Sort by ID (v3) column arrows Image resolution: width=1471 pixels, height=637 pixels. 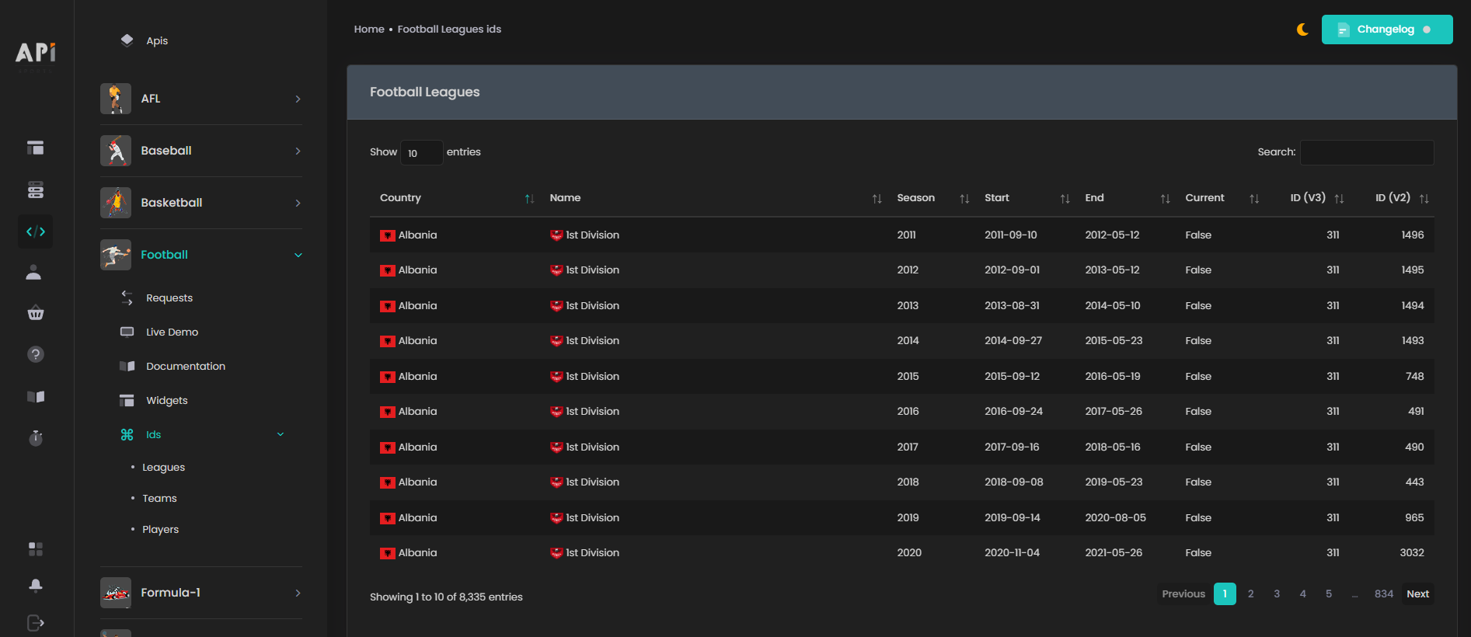[x=1339, y=199]
